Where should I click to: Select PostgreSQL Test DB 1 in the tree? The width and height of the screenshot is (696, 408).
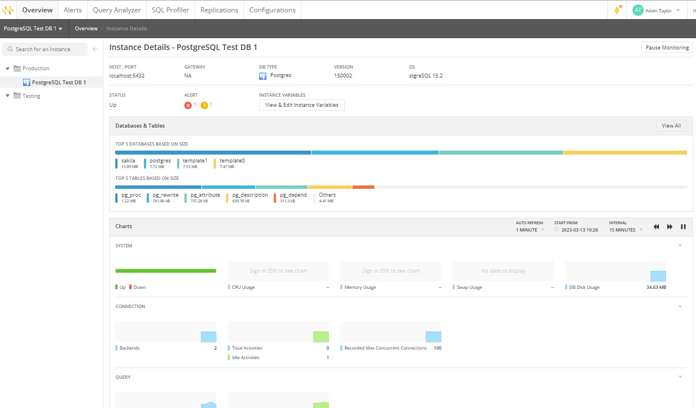point(52,83)
